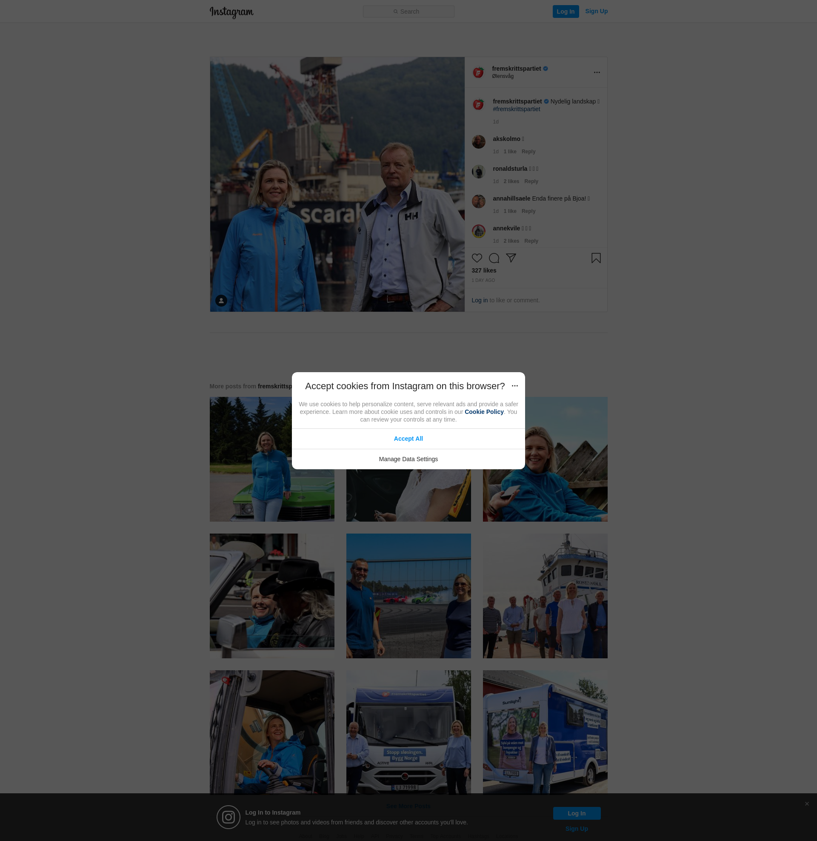Image resolution: width=817 pixels, height=841 pixels.
Task: Open akskolmo username link
Action: pyautogui.click(x=506, y=139)
